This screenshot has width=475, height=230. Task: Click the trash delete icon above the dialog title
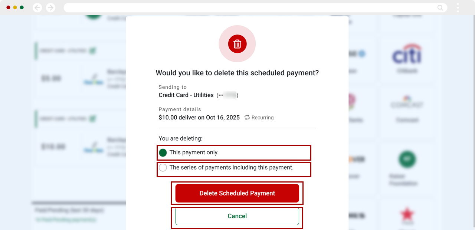tap(237, 44)
